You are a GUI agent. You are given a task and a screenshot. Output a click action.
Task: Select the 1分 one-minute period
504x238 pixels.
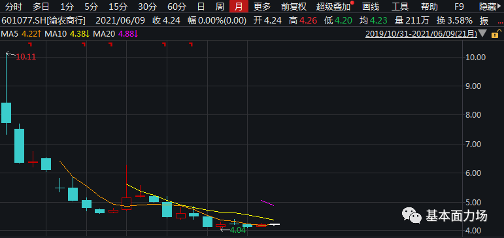pyautogui.click(x=67, y=6)
